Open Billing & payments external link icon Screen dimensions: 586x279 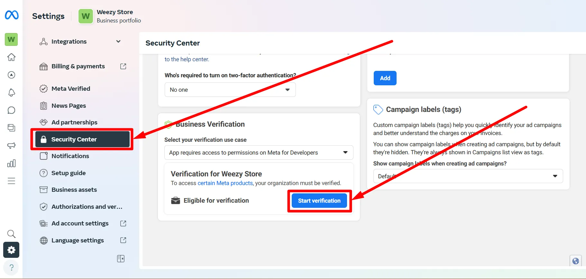coord(123,66)
